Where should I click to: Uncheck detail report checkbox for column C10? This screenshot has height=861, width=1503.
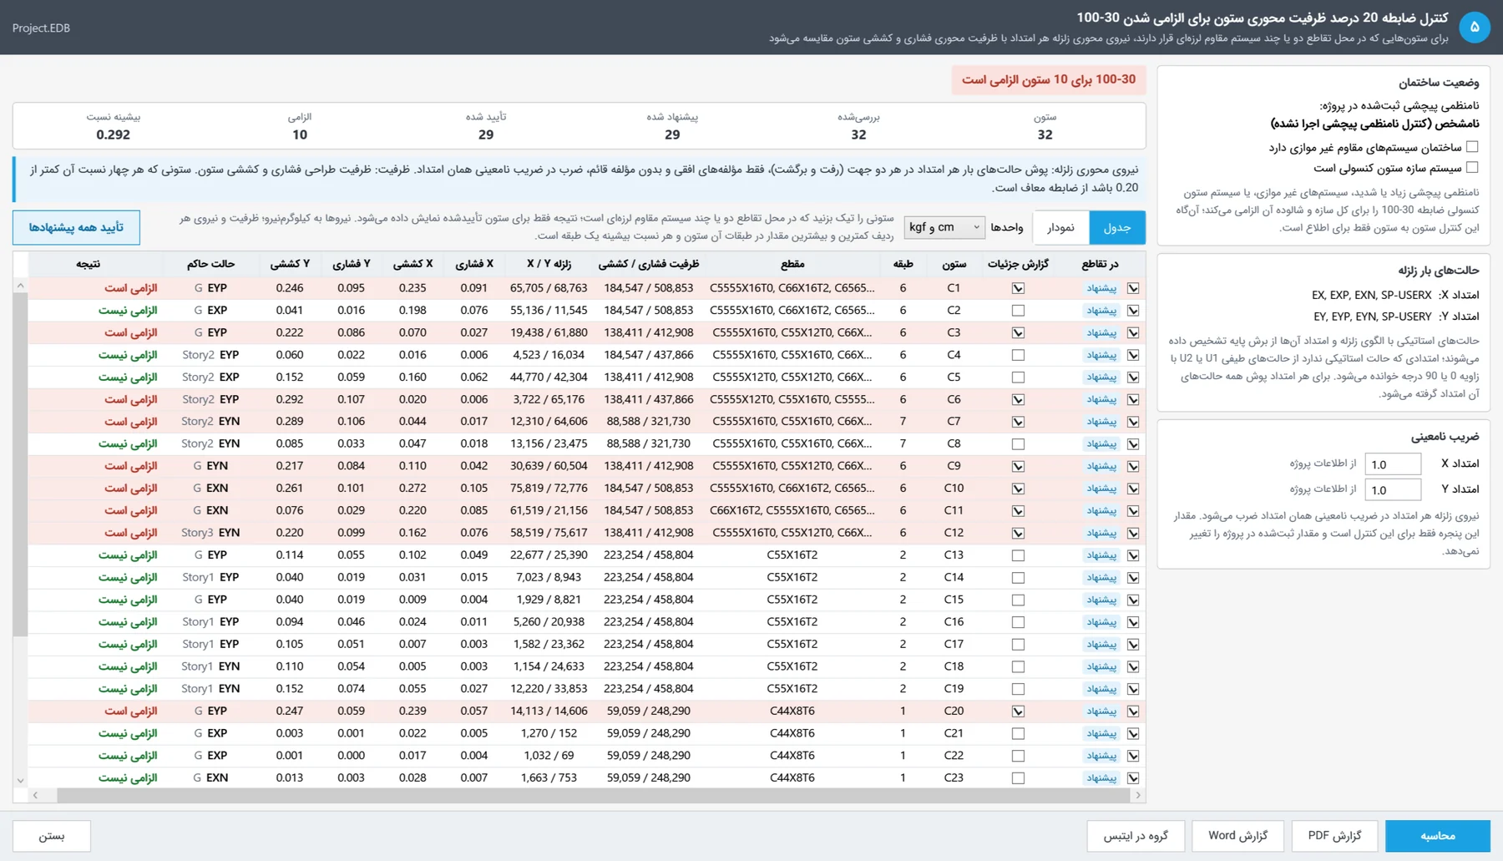click(x=1018, y=489)
